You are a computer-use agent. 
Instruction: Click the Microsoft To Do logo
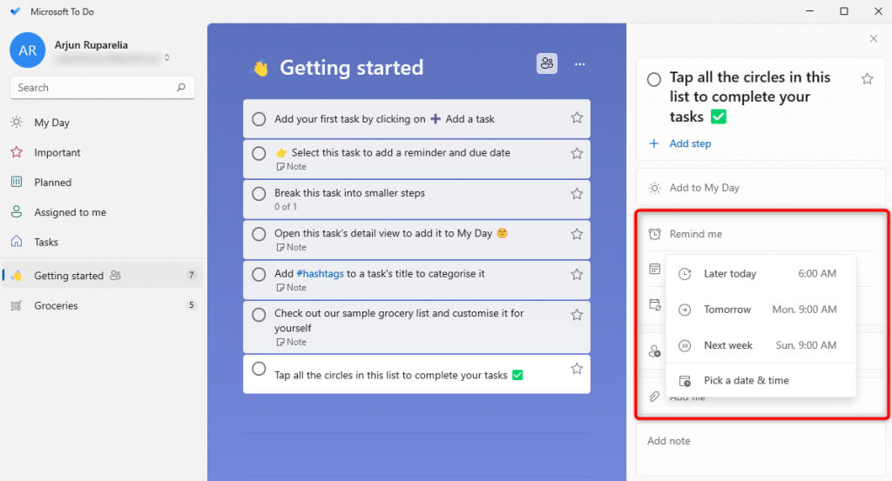click(x=16, y=11)
